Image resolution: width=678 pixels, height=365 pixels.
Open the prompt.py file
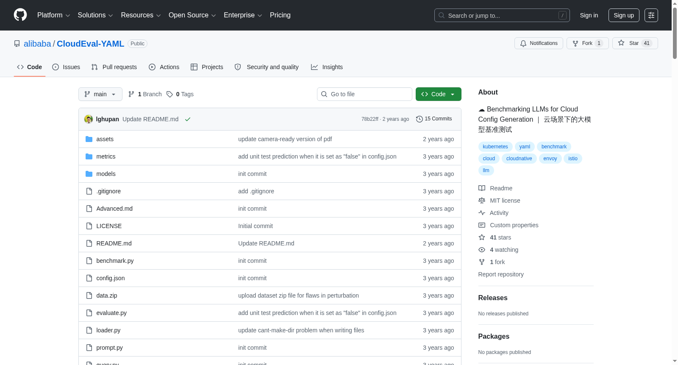point(109,348)
